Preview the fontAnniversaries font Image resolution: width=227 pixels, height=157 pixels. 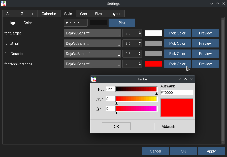[x=205, y=64]
